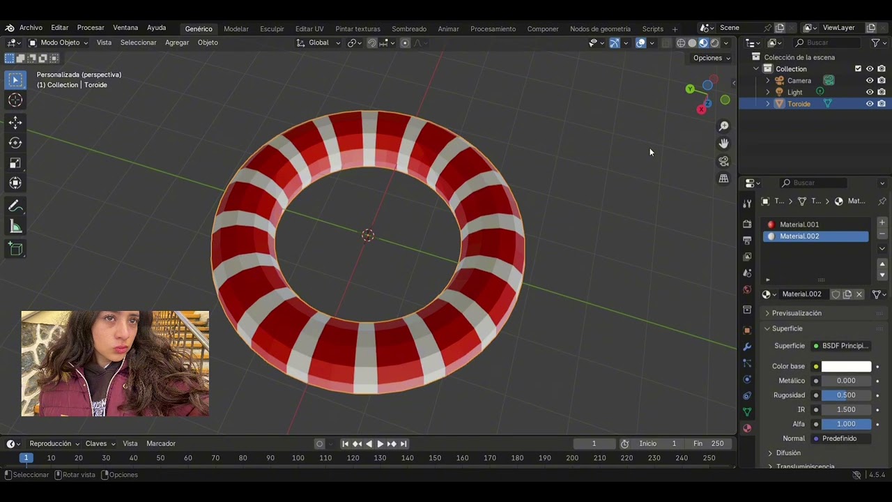Open the Physics properties tab
This screenshot has height=502, width=892.
pos(747,379)
